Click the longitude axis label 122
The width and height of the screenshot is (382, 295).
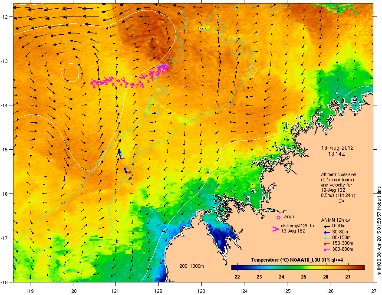(x=158, y=291)
